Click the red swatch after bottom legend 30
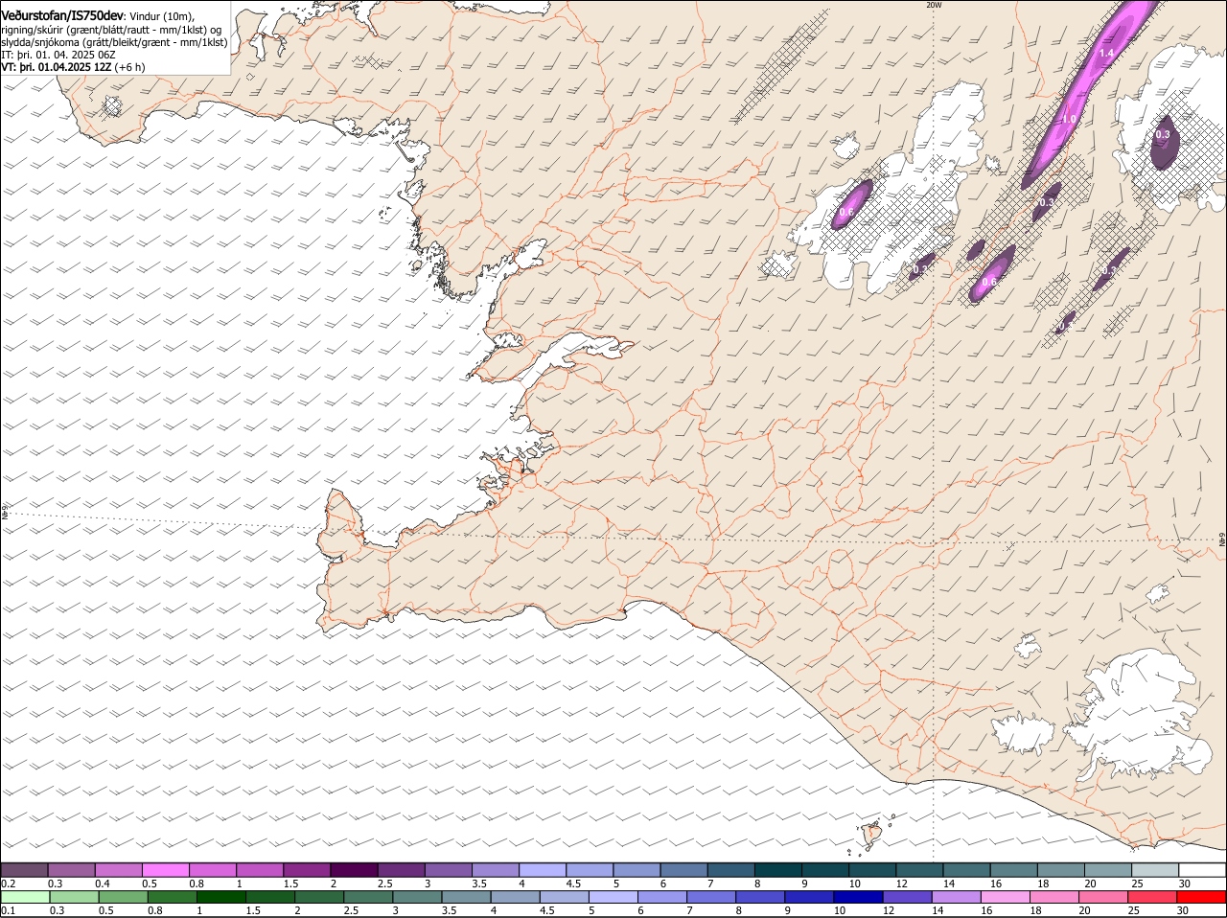This screenshot has height=918, width=1227. coord(1203,897)
